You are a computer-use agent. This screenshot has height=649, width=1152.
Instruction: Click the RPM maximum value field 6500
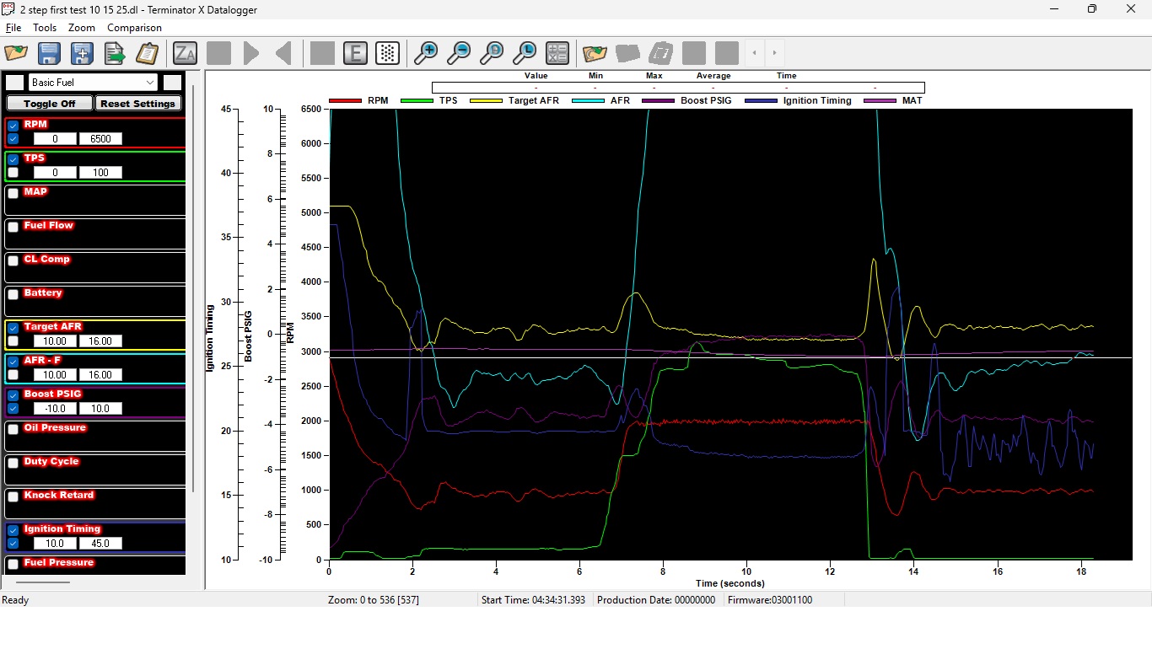coord(100,139)
